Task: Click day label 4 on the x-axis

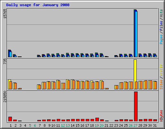Action: coord(25,125)
